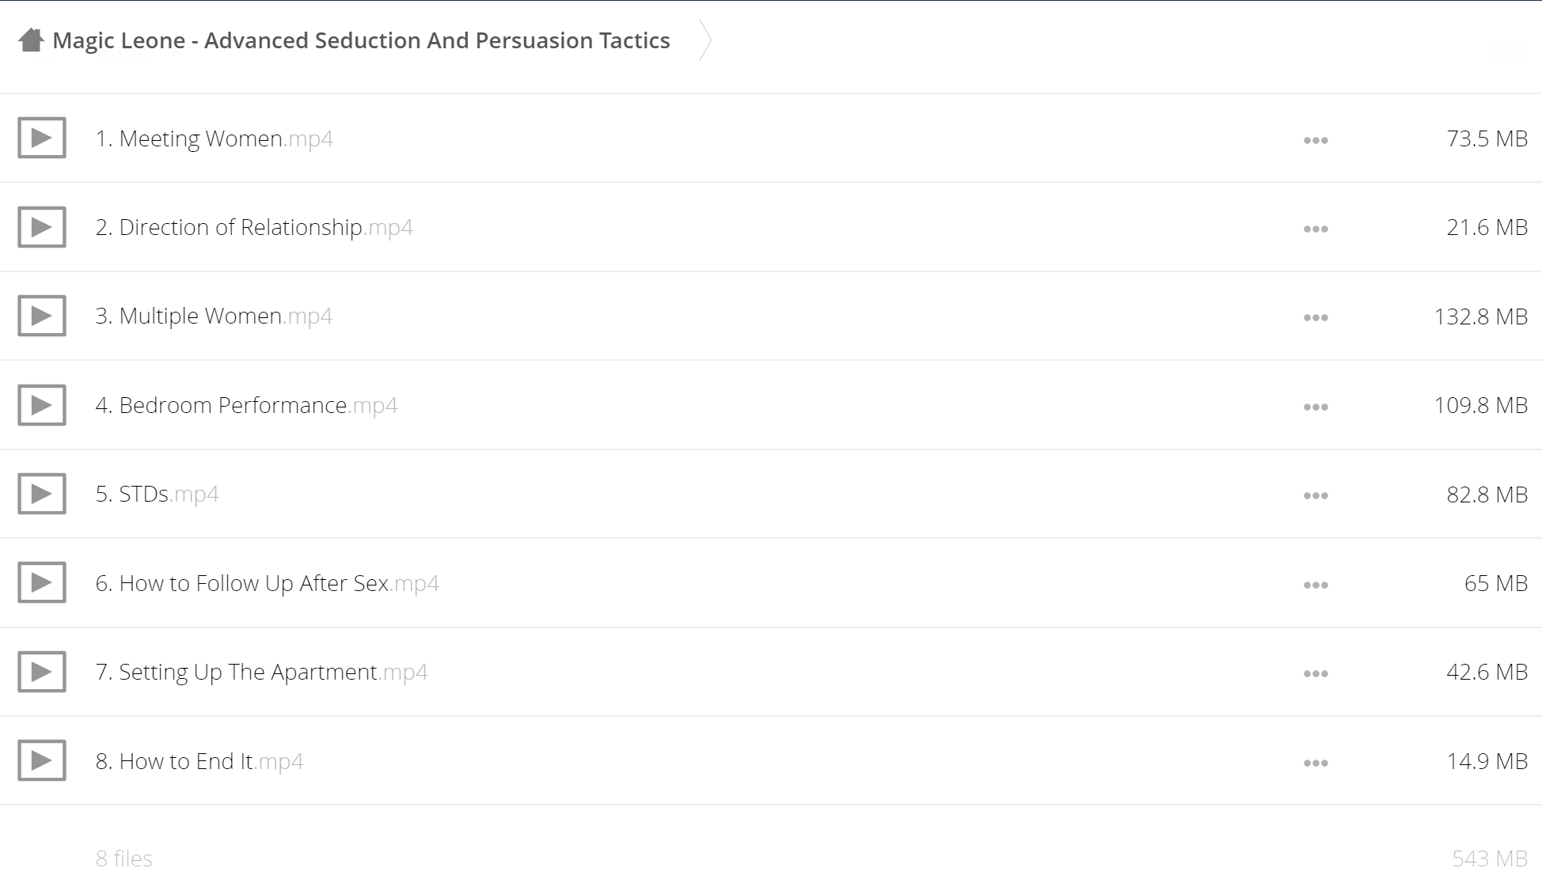Click the video icon for 1. Meeting Women

42,138
